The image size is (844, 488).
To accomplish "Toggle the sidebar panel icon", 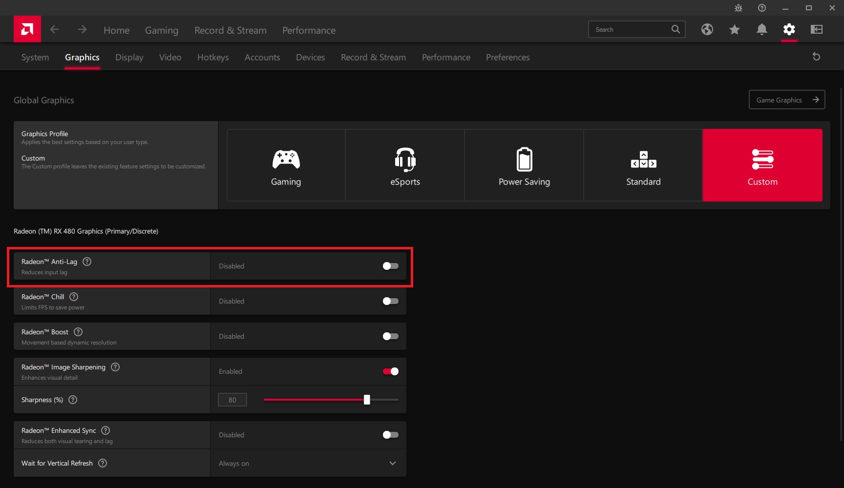I will (x=817, y=29).
